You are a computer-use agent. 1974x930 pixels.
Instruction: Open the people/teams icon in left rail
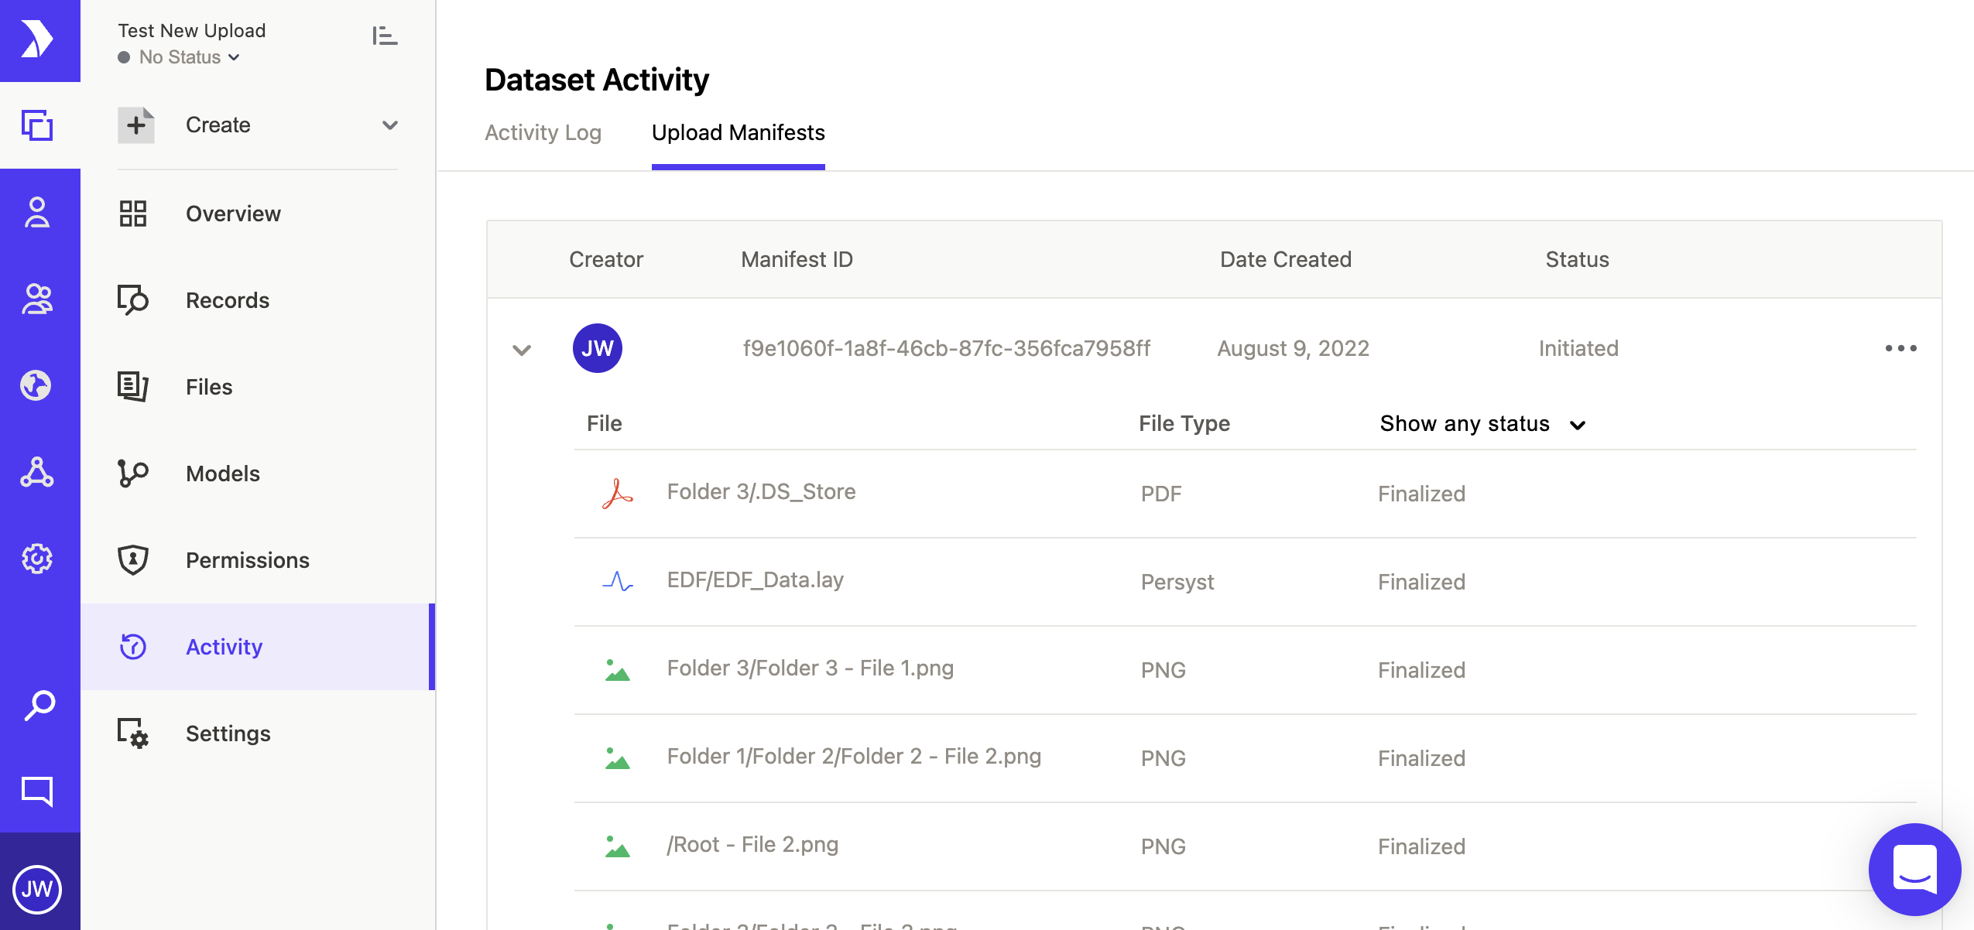[37, 299]
